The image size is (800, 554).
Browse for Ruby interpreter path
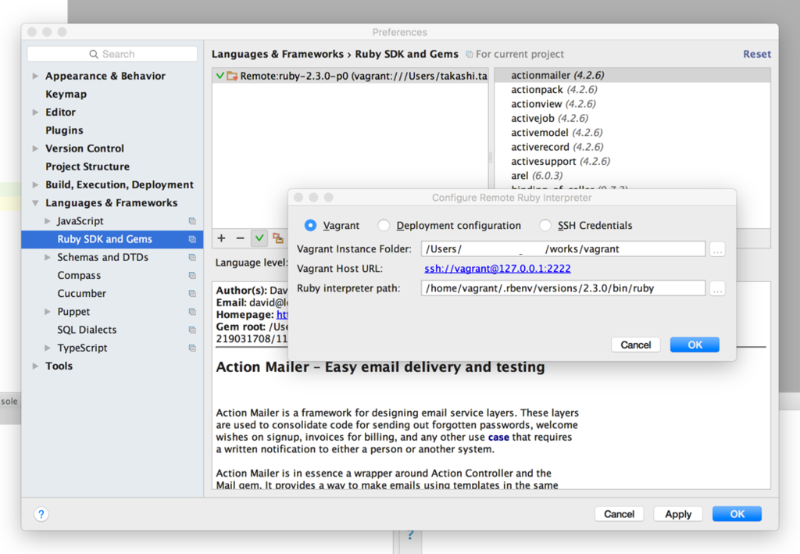pos(717,289)
